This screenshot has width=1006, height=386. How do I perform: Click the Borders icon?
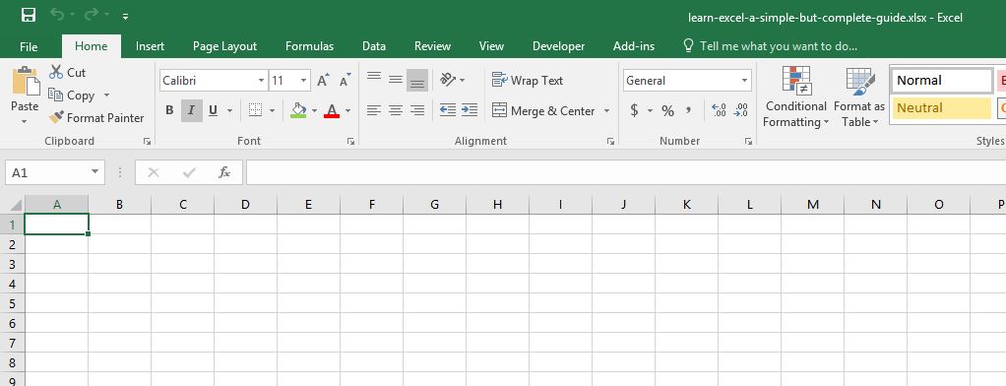[255, 110]
